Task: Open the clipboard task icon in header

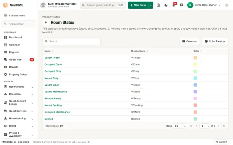Action: point(158,5)
